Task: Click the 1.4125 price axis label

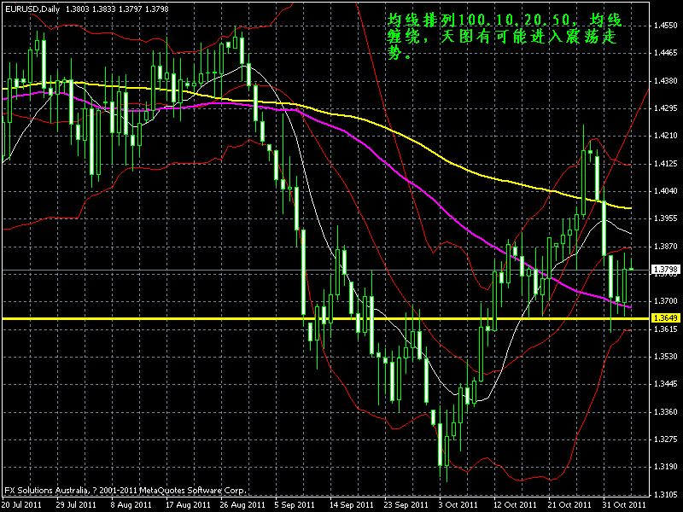Action: click(666, 163)
